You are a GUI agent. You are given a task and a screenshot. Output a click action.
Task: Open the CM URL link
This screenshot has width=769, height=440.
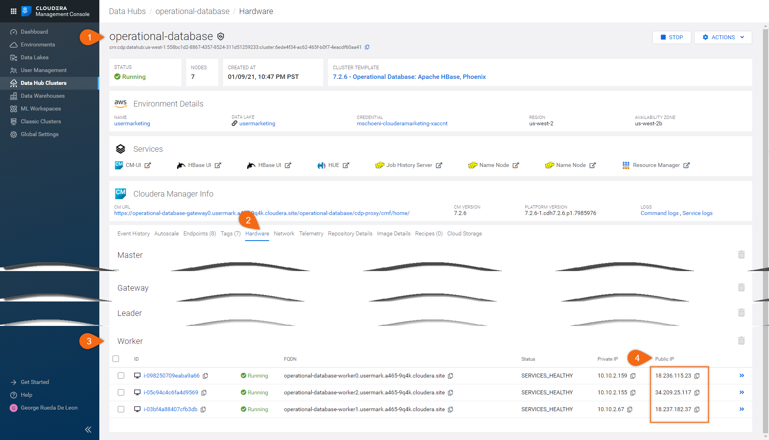point(262,213)
